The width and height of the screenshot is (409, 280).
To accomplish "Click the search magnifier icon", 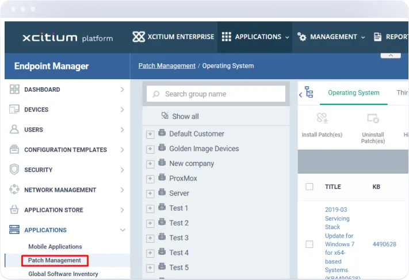I will [x=156, y=94].
